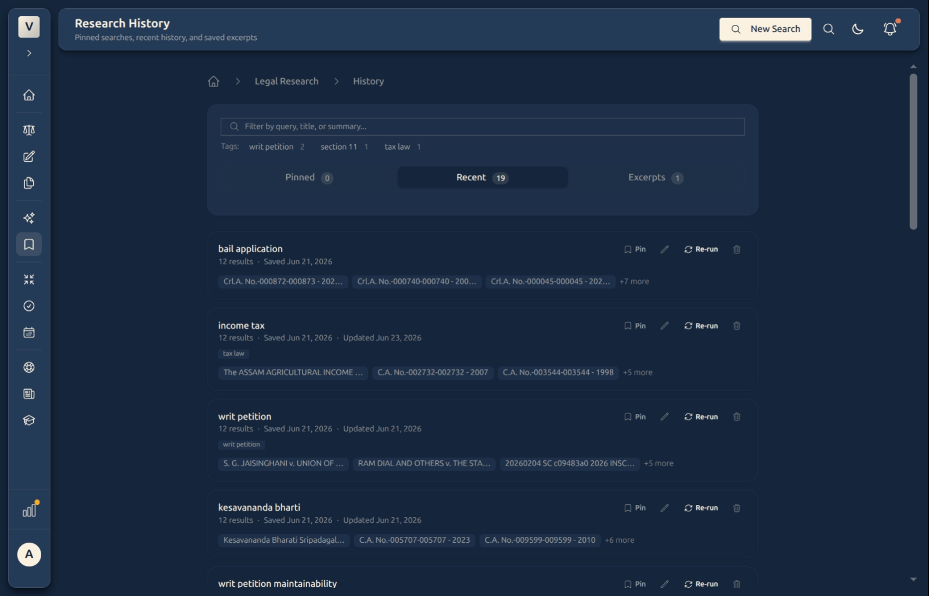Open the lifebuoy support sidebar icon
929x596 pixels.
coord(29,368)
